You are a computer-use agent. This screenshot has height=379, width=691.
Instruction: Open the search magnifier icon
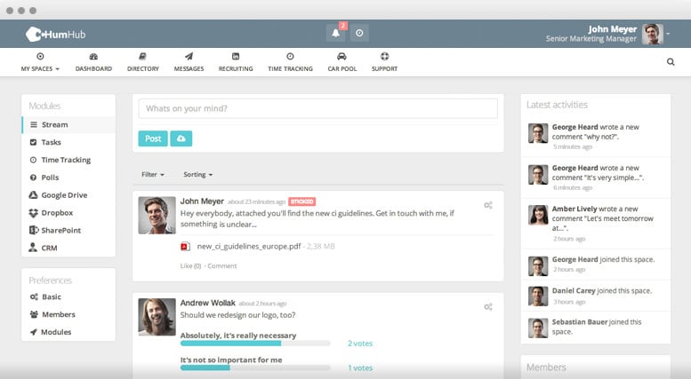tap(671, 62)
